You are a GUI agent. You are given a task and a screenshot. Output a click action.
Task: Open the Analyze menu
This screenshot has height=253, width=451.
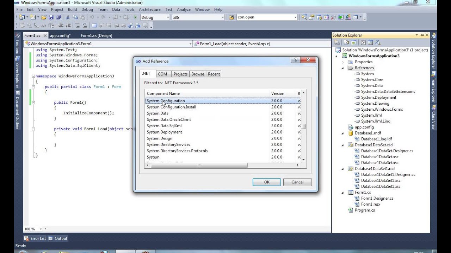click(184, 9)
